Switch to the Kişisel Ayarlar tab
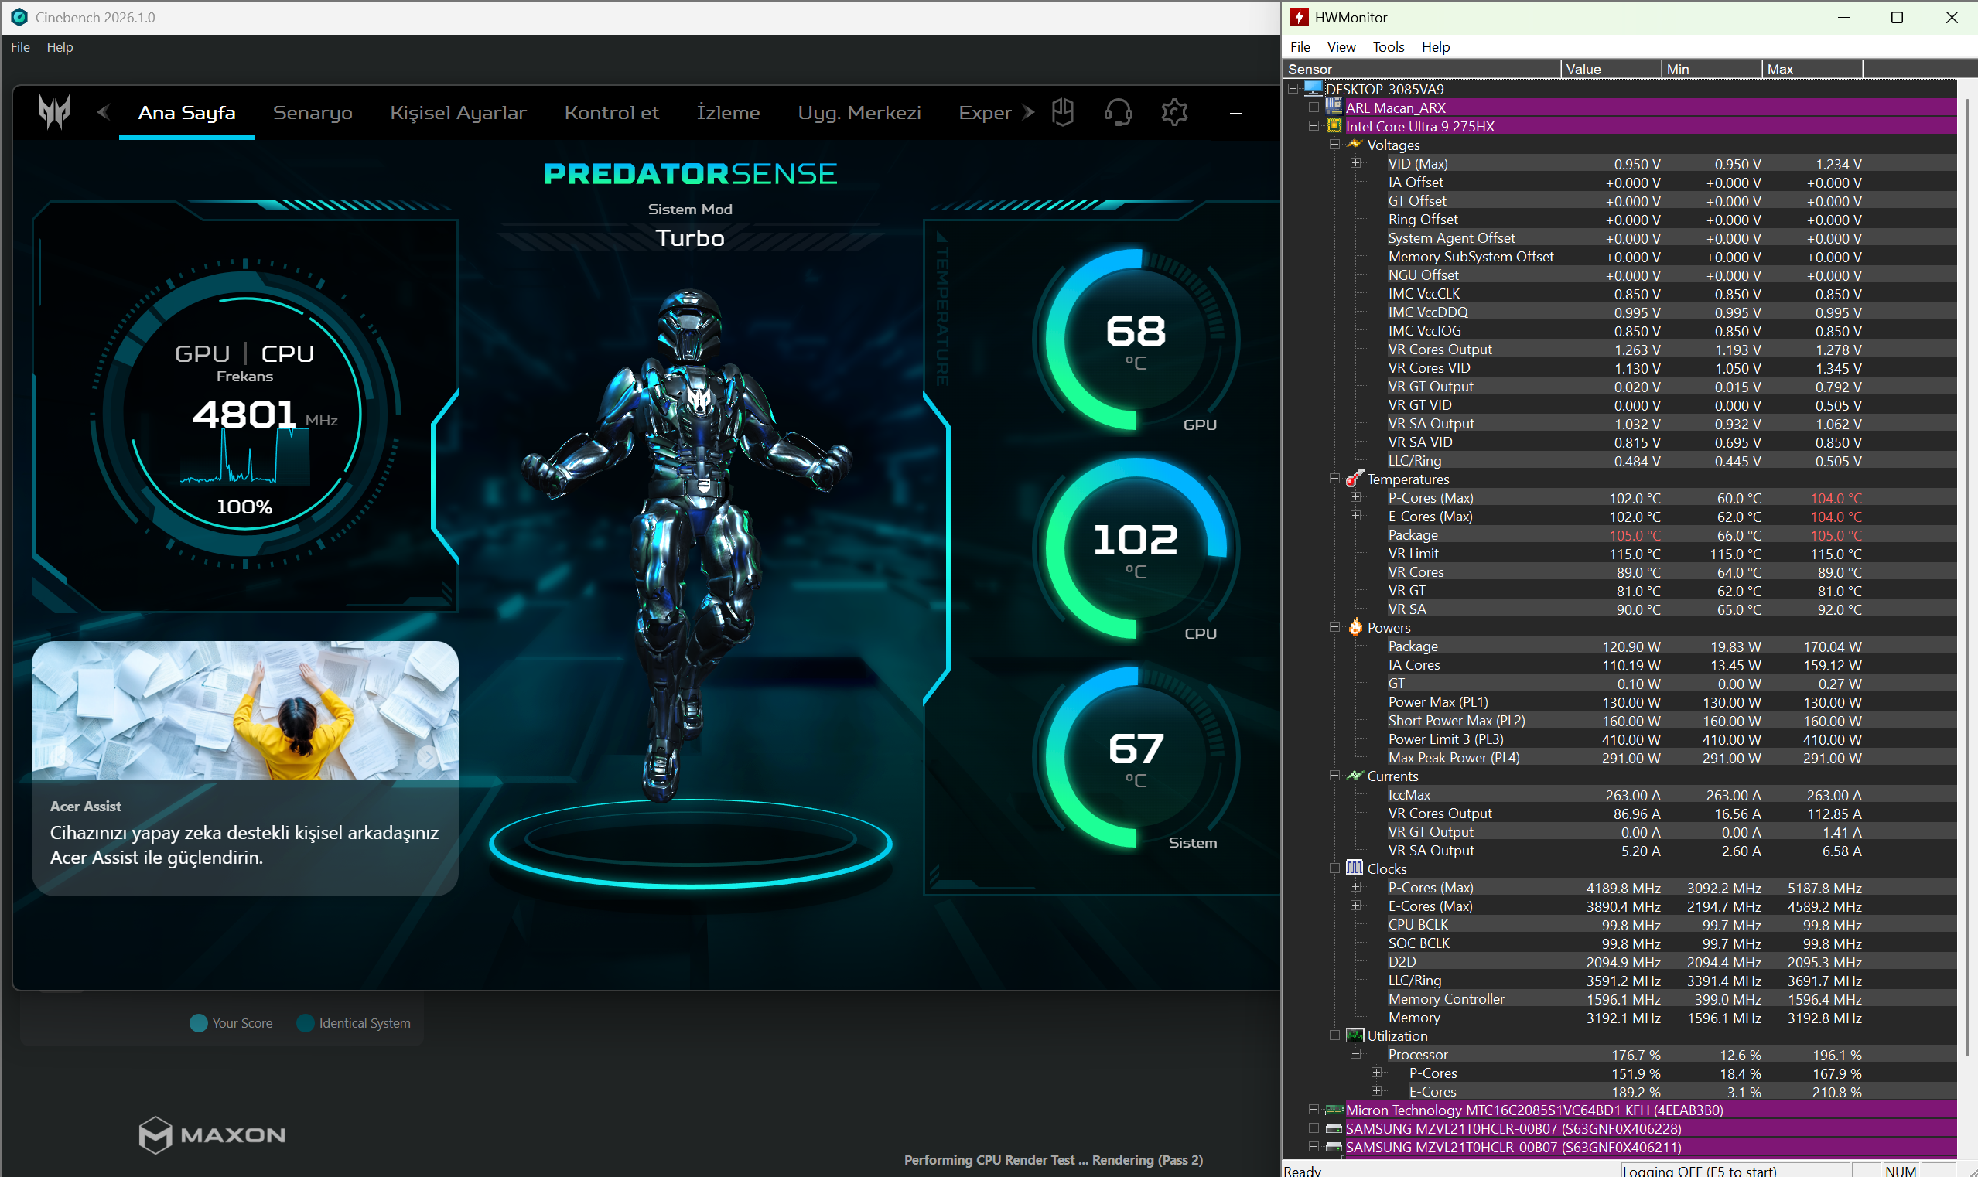Screen dimensions: 1978x1177 (458, 113)
